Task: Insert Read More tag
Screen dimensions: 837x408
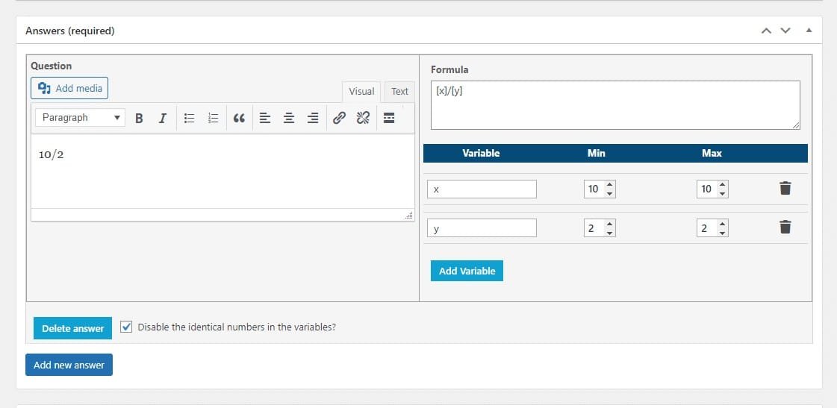Action: 389,118
